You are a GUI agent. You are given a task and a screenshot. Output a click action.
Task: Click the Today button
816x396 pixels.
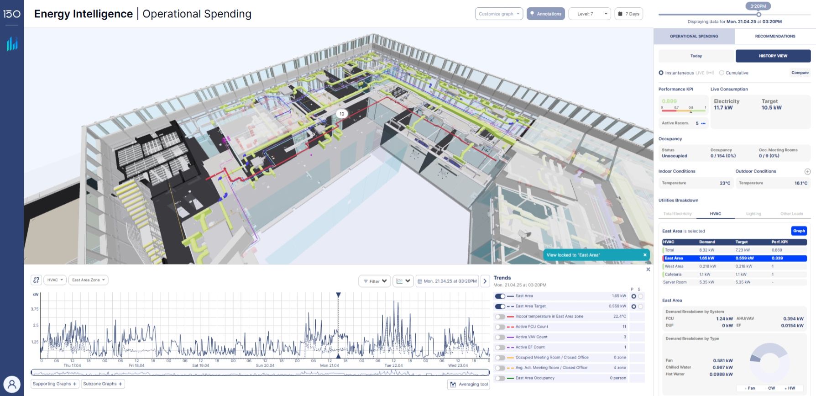click(x=696, y=56)
